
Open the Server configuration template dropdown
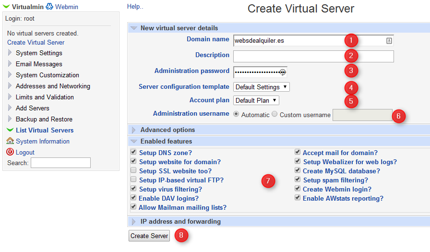pyautogui.click(x=261, y=87)
